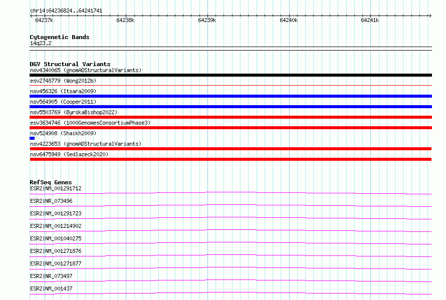Open the Cytogenetic Bands track heading
This screenshot has width=446, height=300.
click(x=60, y=37)
